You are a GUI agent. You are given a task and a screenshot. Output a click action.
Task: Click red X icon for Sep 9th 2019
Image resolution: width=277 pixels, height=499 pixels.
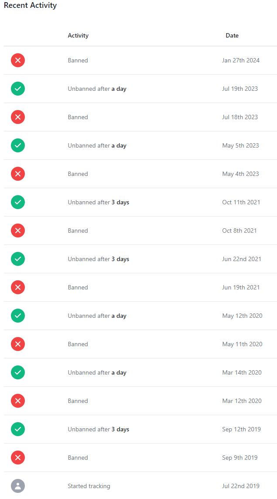pos(18,458)
